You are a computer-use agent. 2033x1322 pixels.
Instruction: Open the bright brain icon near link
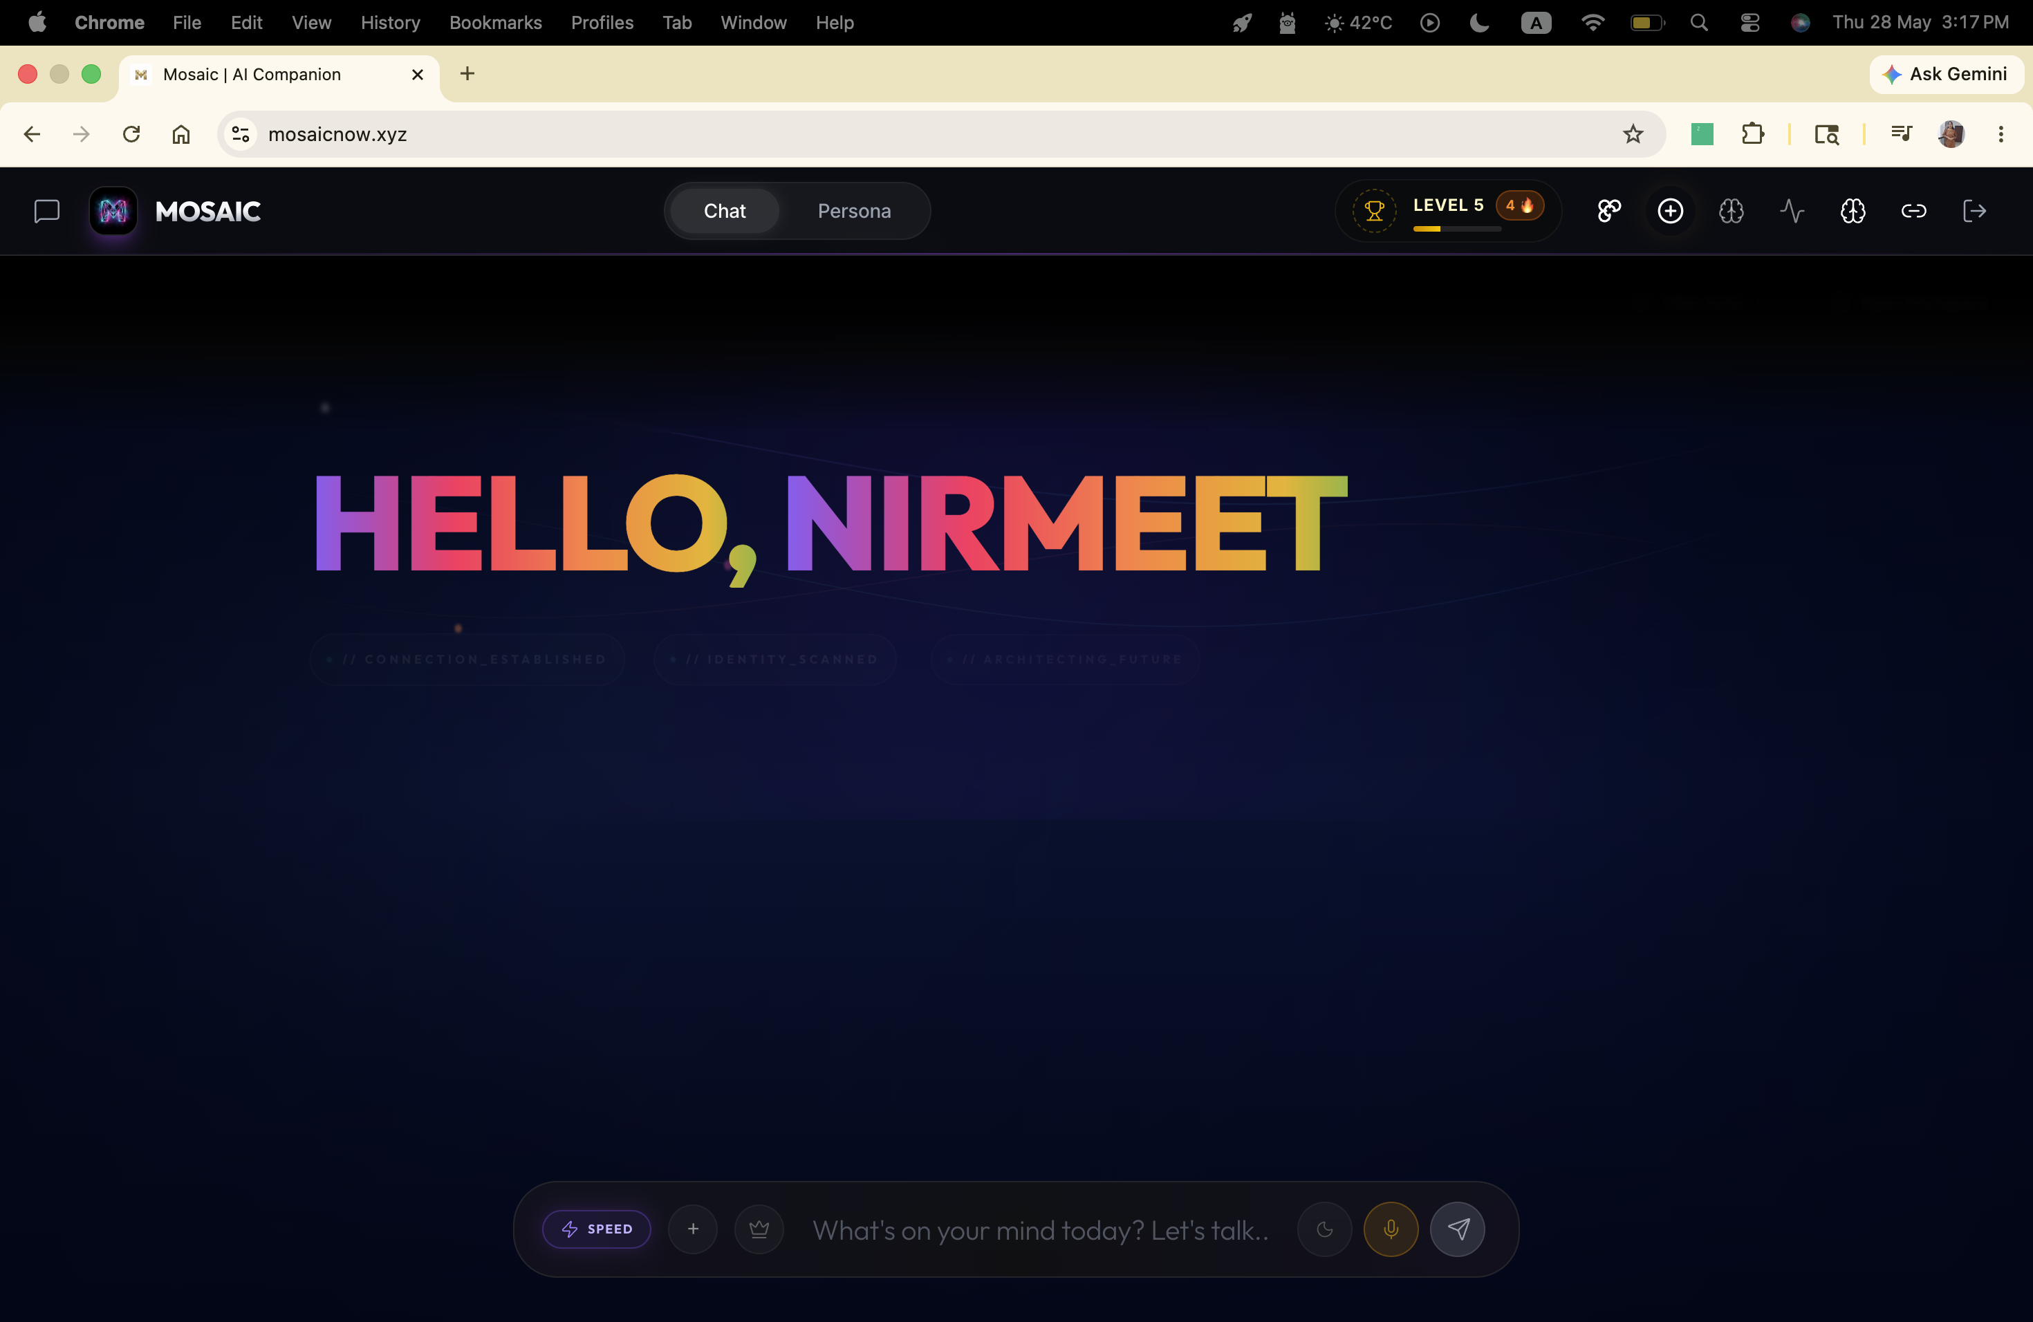1852,211
